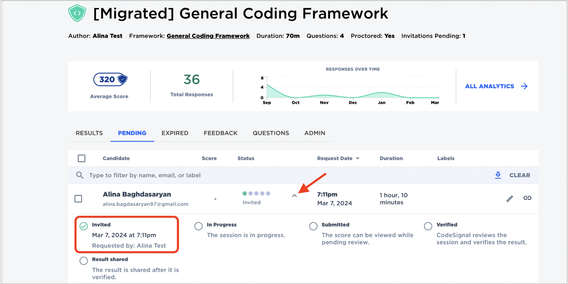The image size is (568, 284).
Task: Click the Average Score label
Action: (109, 96)
